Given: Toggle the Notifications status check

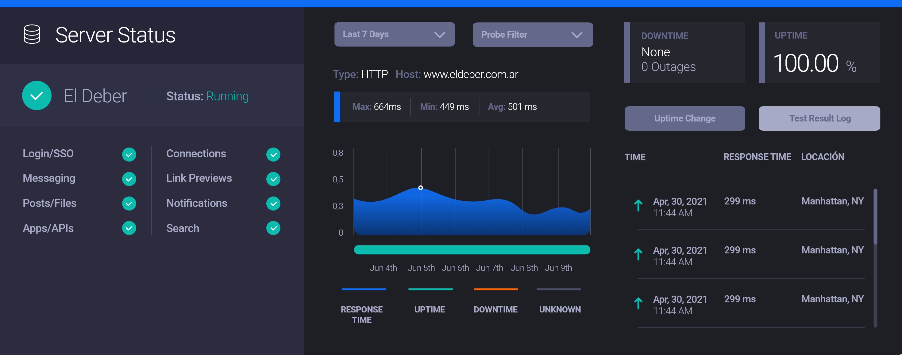Looking at the screenshot, I should 273,203.
